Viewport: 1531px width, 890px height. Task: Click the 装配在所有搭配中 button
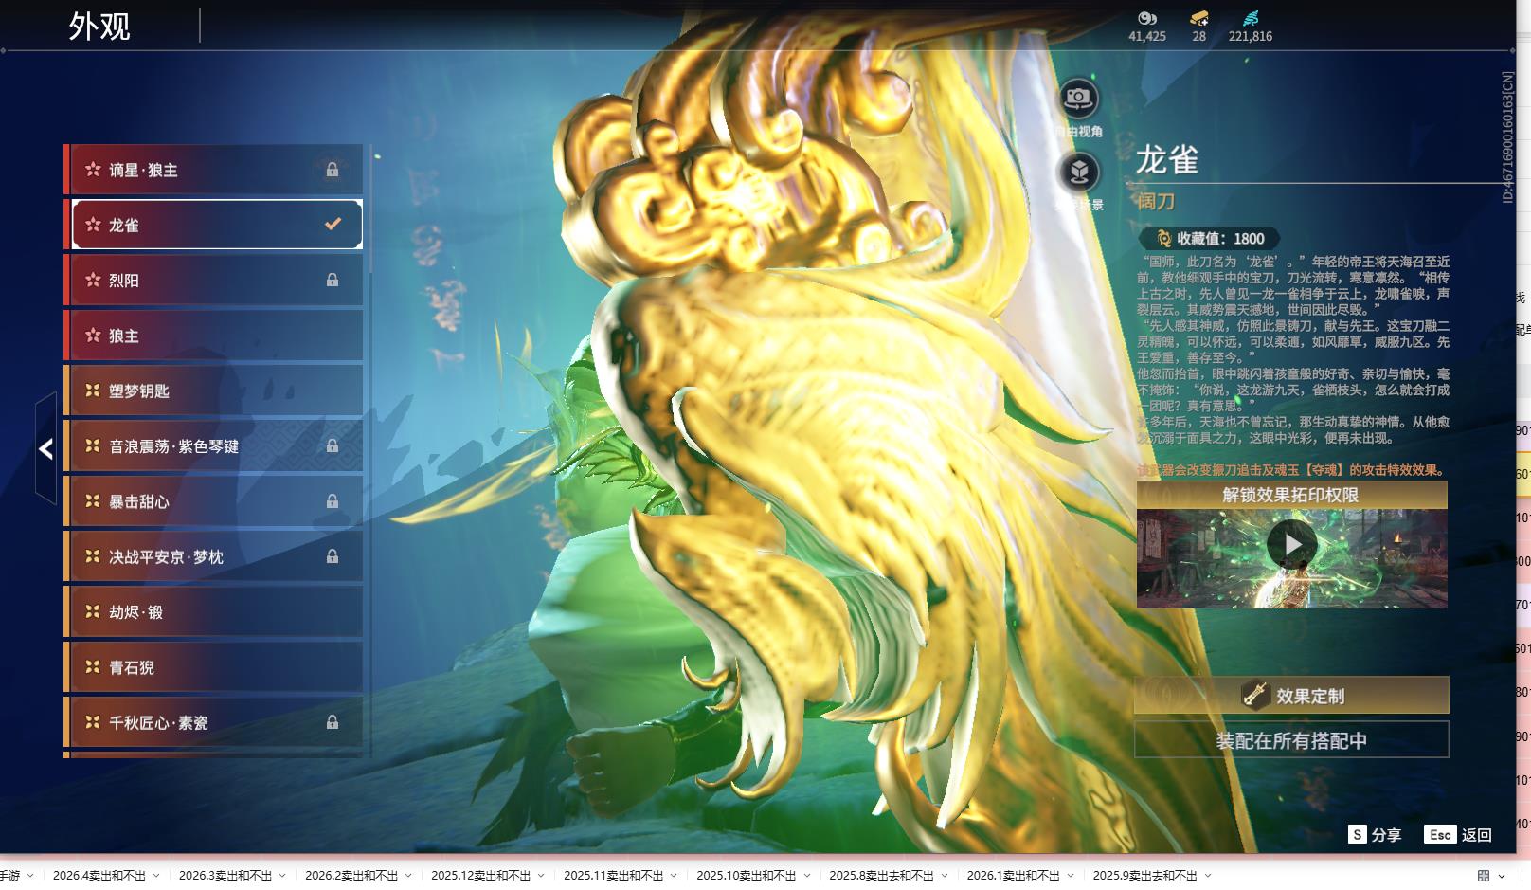1291,740
